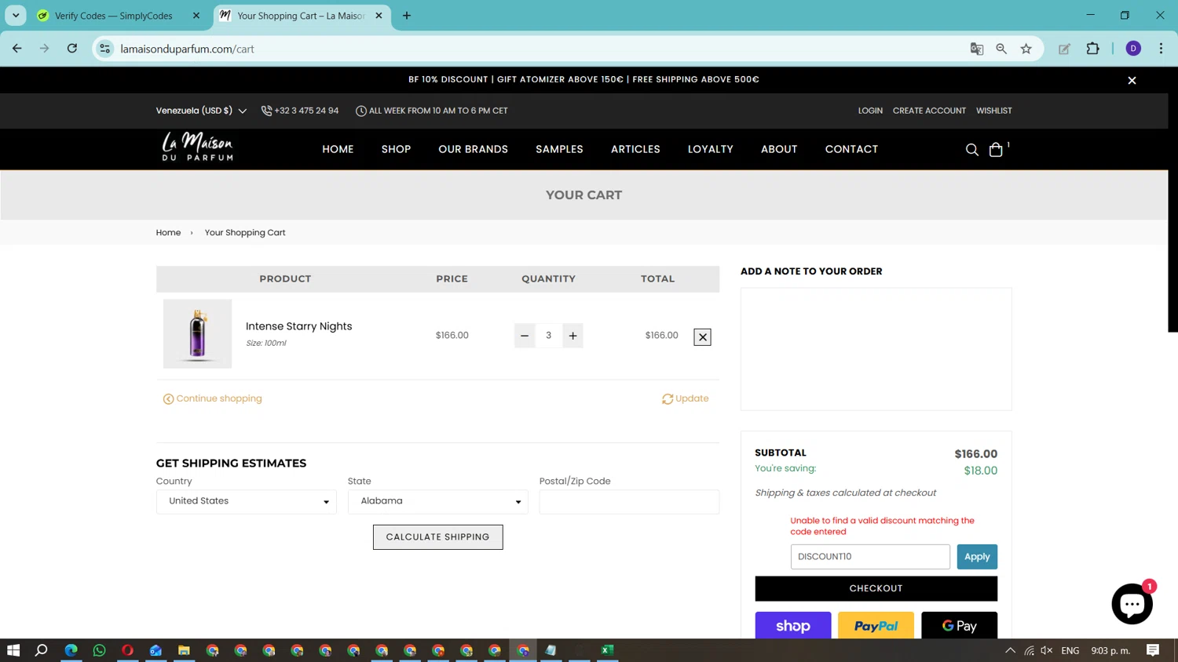Select the Your Shopping Cart tab
Image resolution: width=1178 pixels, height=662 pixels.
(x=301, y=16)
